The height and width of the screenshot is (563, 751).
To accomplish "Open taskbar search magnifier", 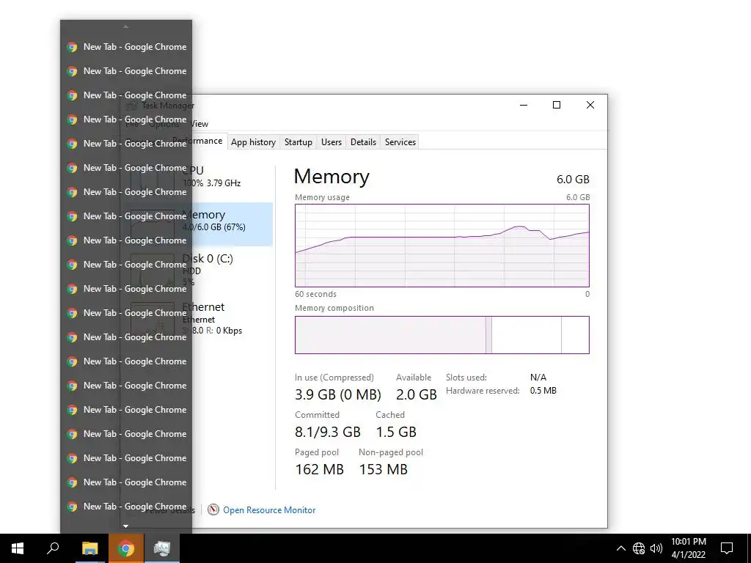I will (53, 548).
